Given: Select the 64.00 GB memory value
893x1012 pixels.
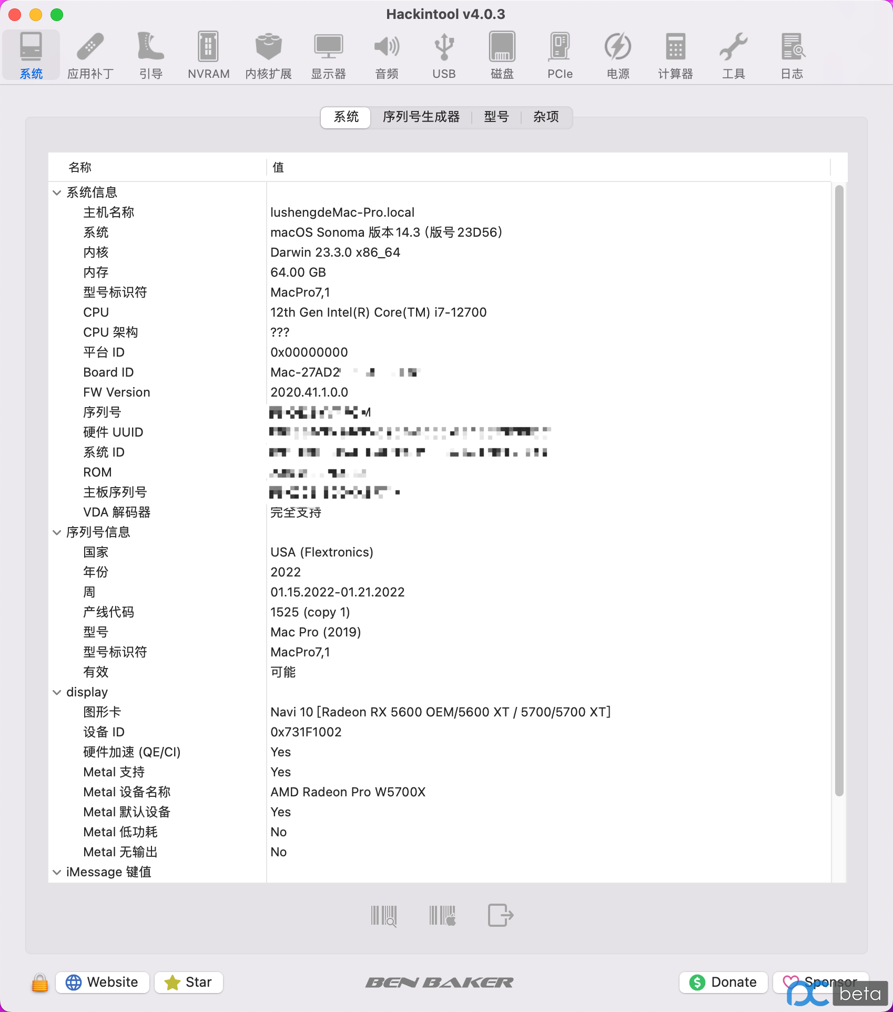Looking at the screenshot, I should (298, 272).
